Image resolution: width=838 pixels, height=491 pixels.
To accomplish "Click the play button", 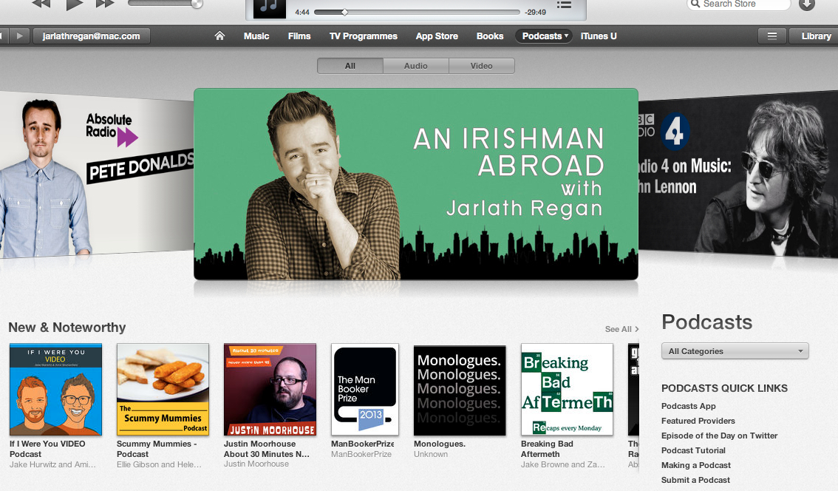I will tap(75, 4).
